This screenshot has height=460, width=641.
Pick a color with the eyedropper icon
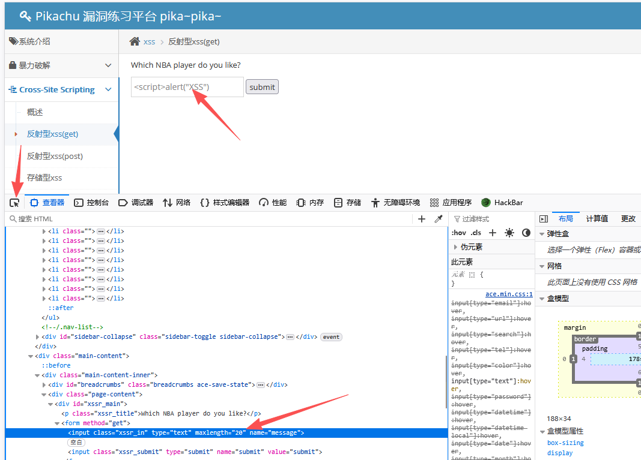click(x=439, y=219)
